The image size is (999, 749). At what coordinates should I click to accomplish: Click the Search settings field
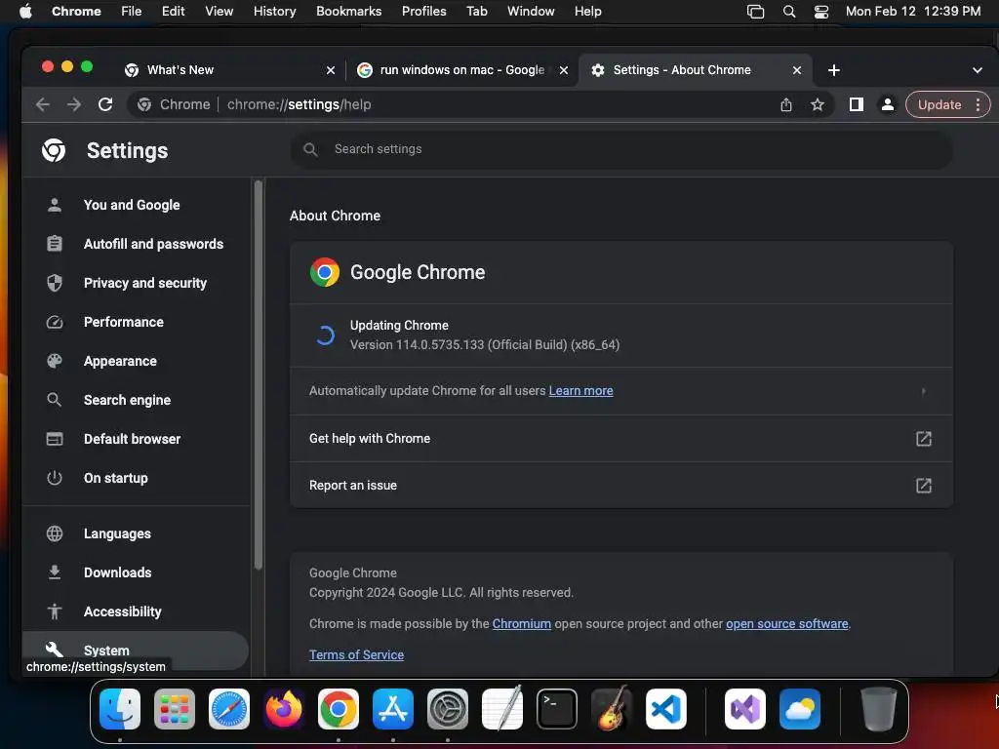point(621,149)
